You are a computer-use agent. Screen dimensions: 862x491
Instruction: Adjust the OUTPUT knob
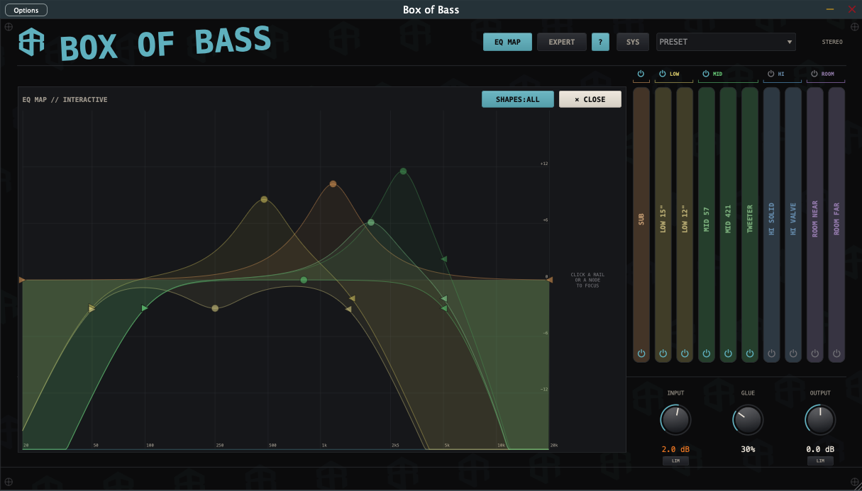(820, 420)
